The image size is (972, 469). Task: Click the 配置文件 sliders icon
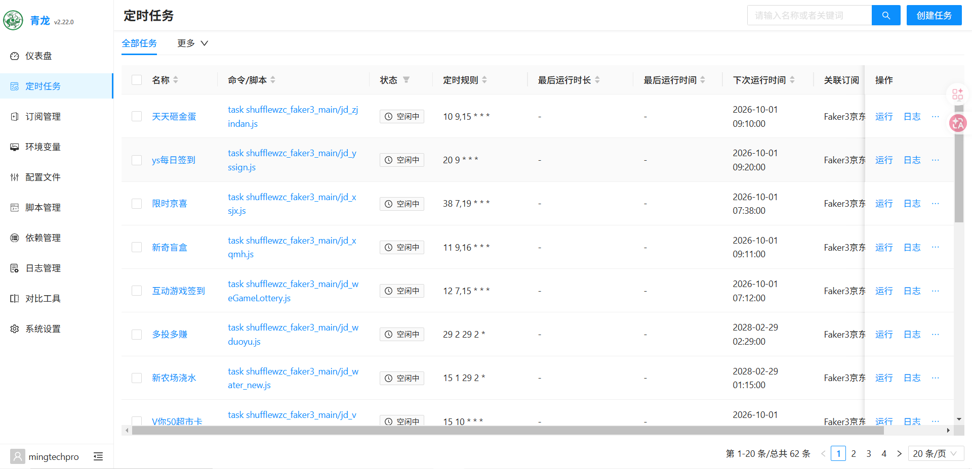click(x=15, y=177)
